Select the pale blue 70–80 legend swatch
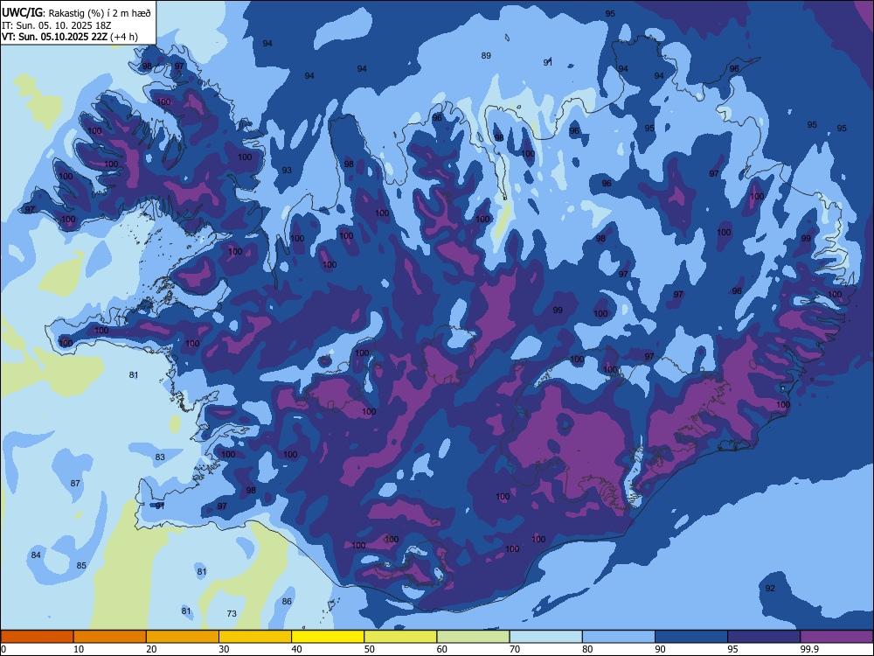 tap(545, 637)
